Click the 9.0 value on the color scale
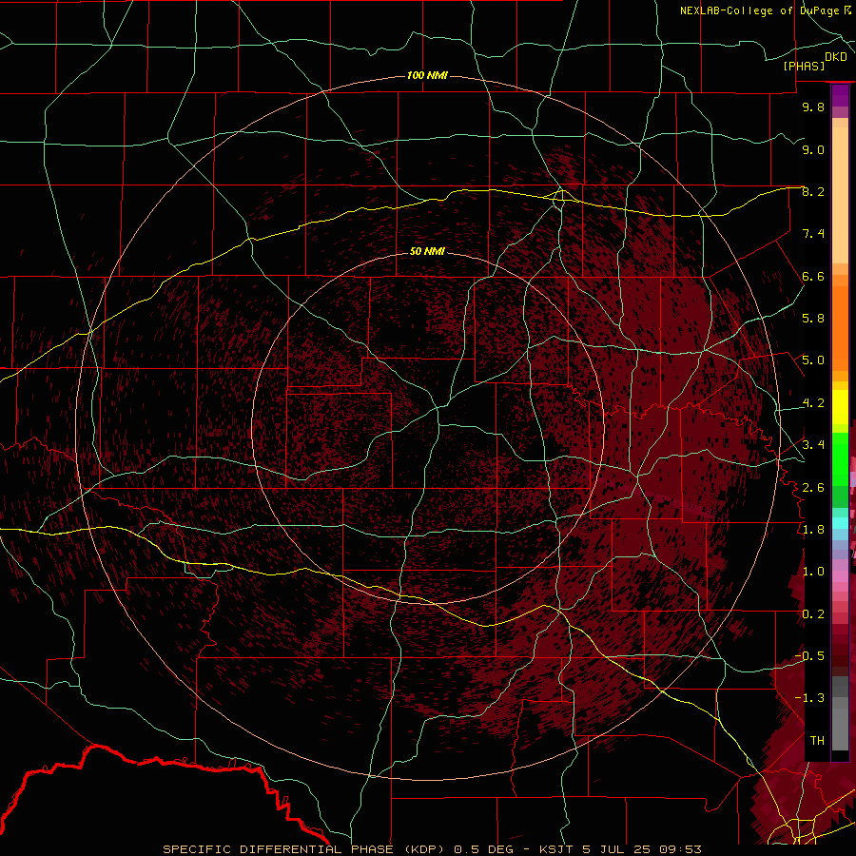856x856 pixels. click(813, 149)
